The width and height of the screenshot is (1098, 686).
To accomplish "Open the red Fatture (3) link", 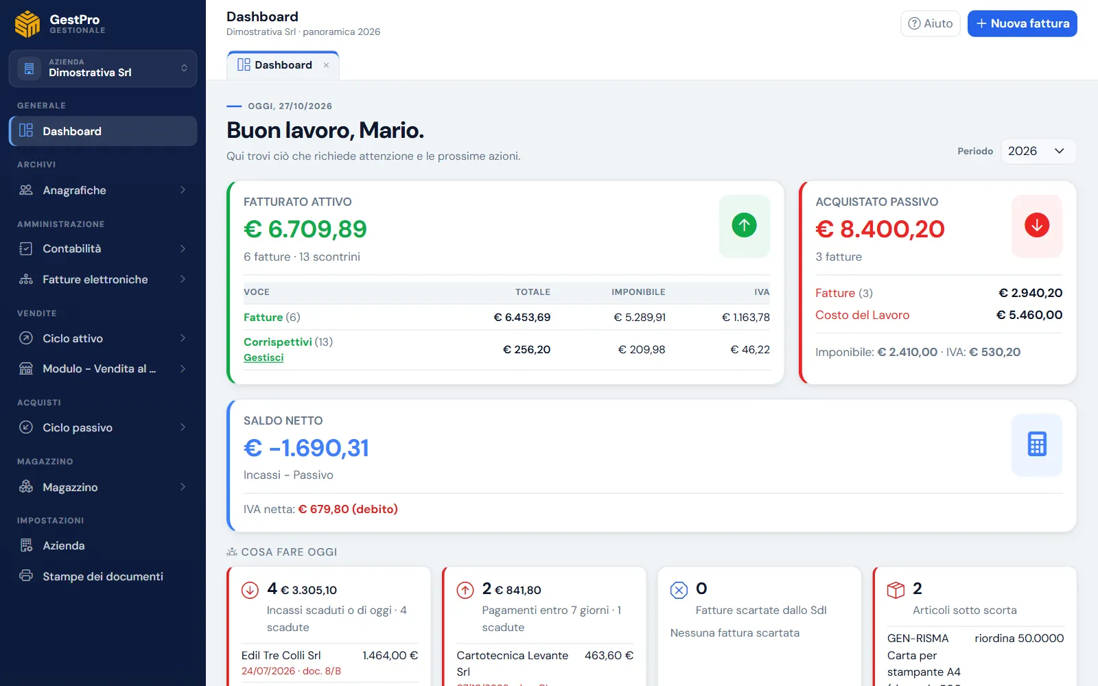I will tap(844, 293).
